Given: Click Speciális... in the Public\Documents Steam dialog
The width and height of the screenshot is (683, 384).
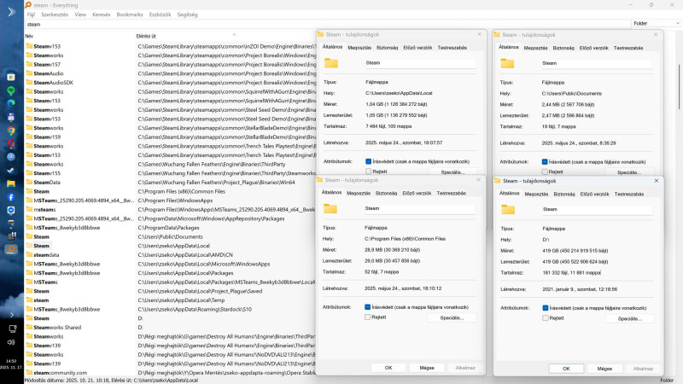Looking at the screenshot, I should 629,172.
